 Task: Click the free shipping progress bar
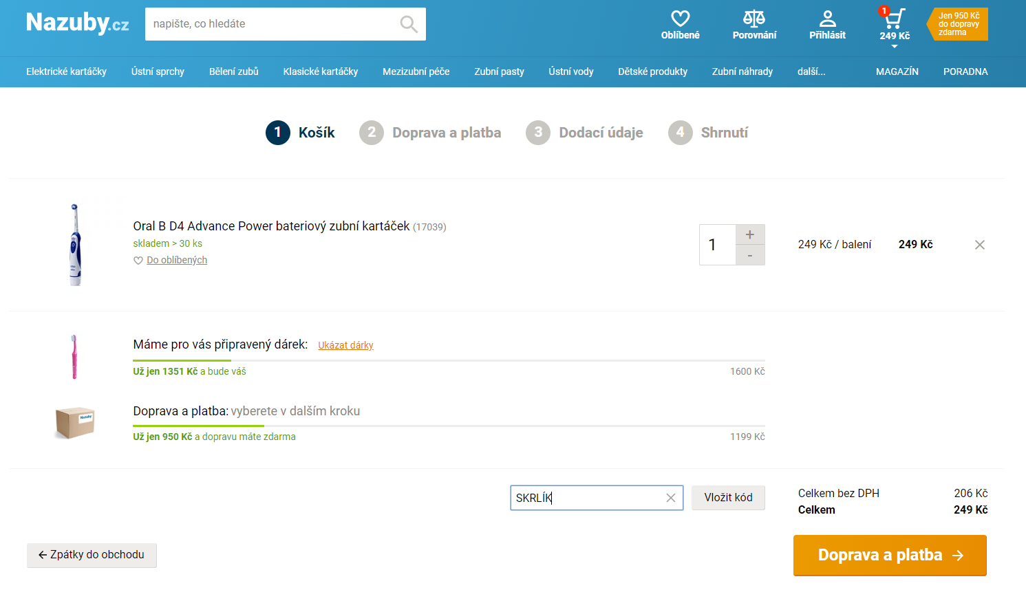point(449,426)
